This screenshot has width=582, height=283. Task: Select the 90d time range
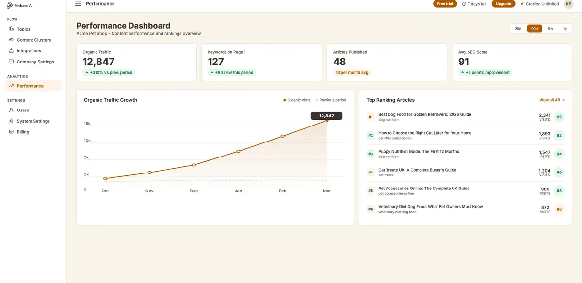coord(534,29)
